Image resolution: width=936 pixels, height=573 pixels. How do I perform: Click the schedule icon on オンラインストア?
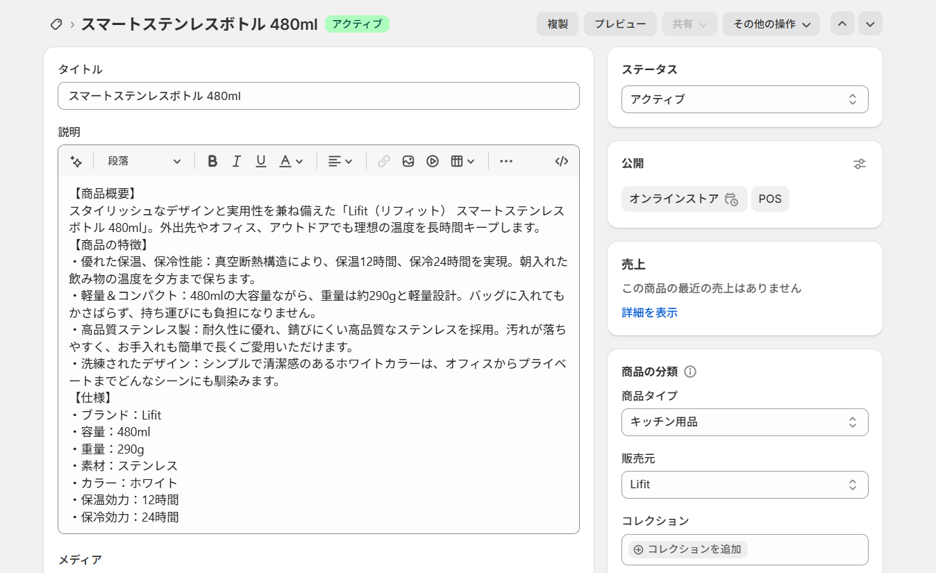coord(731,199)
